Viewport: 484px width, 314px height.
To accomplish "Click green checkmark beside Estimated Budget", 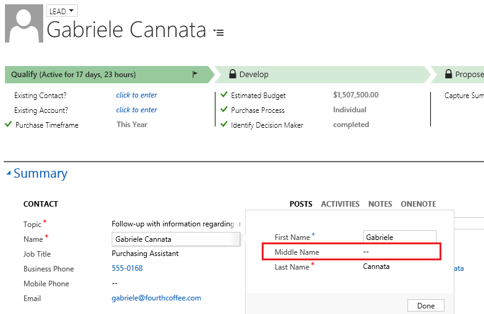I will pos(224,94).
